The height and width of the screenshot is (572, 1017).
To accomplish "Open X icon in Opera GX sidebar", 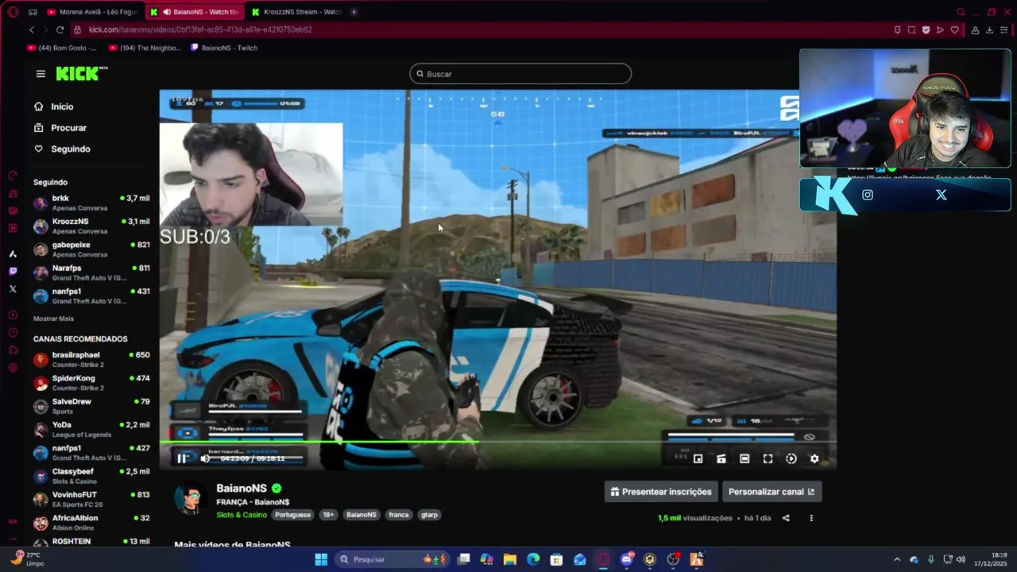I will click(x=13, y=288).
